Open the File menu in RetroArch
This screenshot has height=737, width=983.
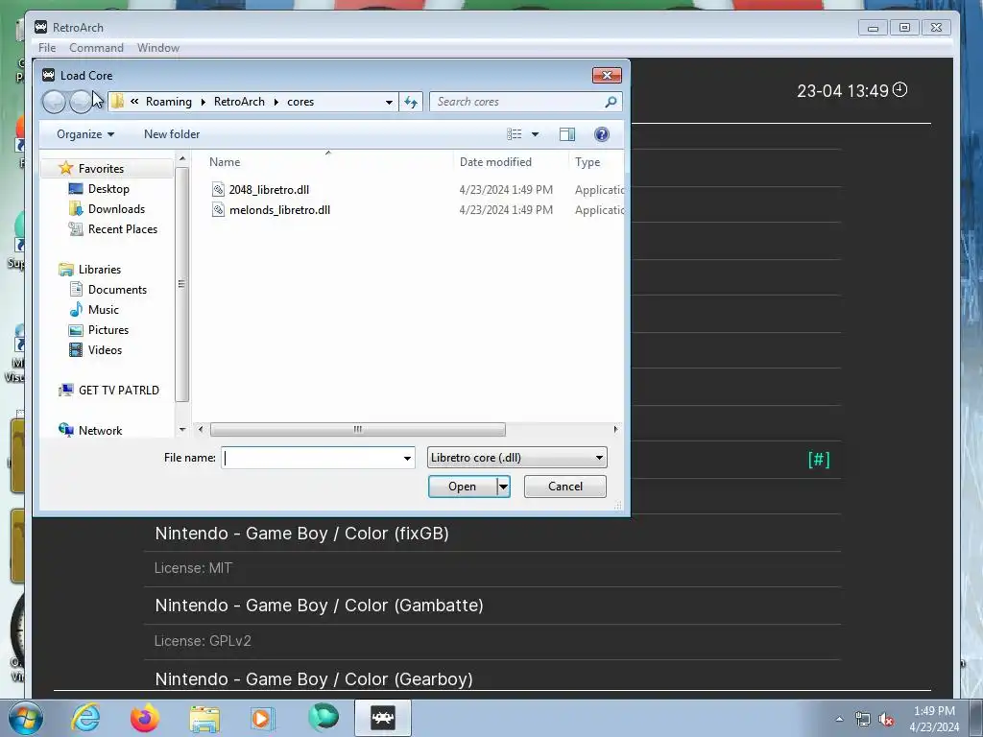tap(47, 48)
